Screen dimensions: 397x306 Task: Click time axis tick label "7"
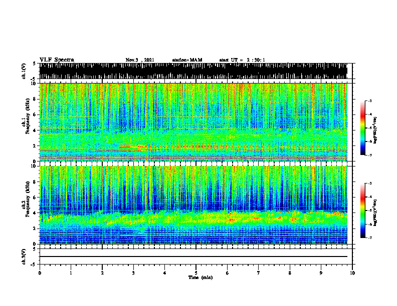point(259,273)
